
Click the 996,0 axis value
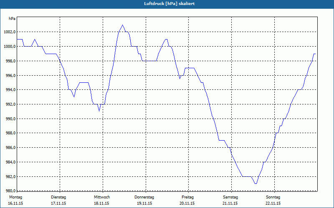pyautogui.click(x=10, y=76)
